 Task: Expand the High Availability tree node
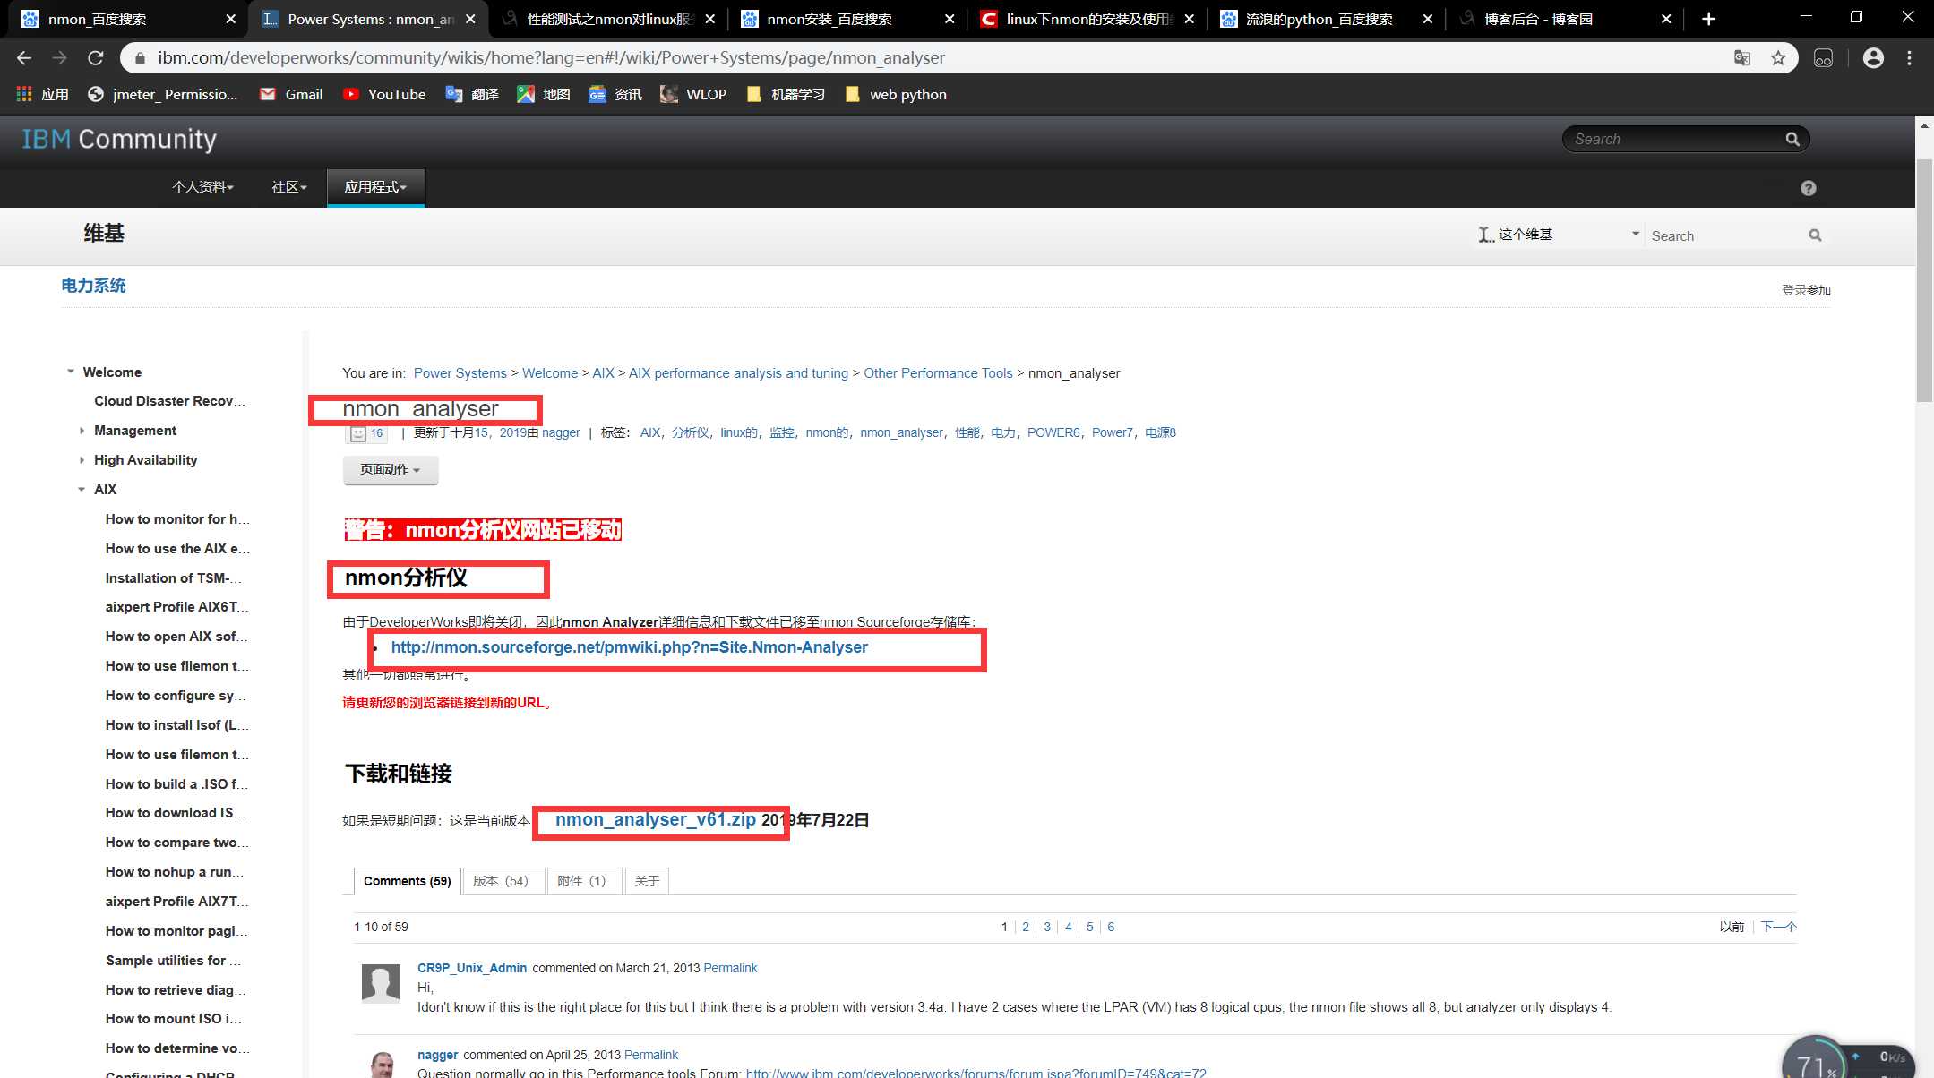82,460
